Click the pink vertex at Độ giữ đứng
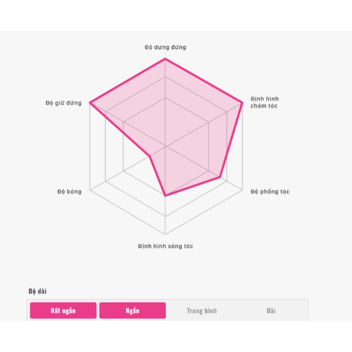Viewport: 352px width, 352px height. pos(90,103)
